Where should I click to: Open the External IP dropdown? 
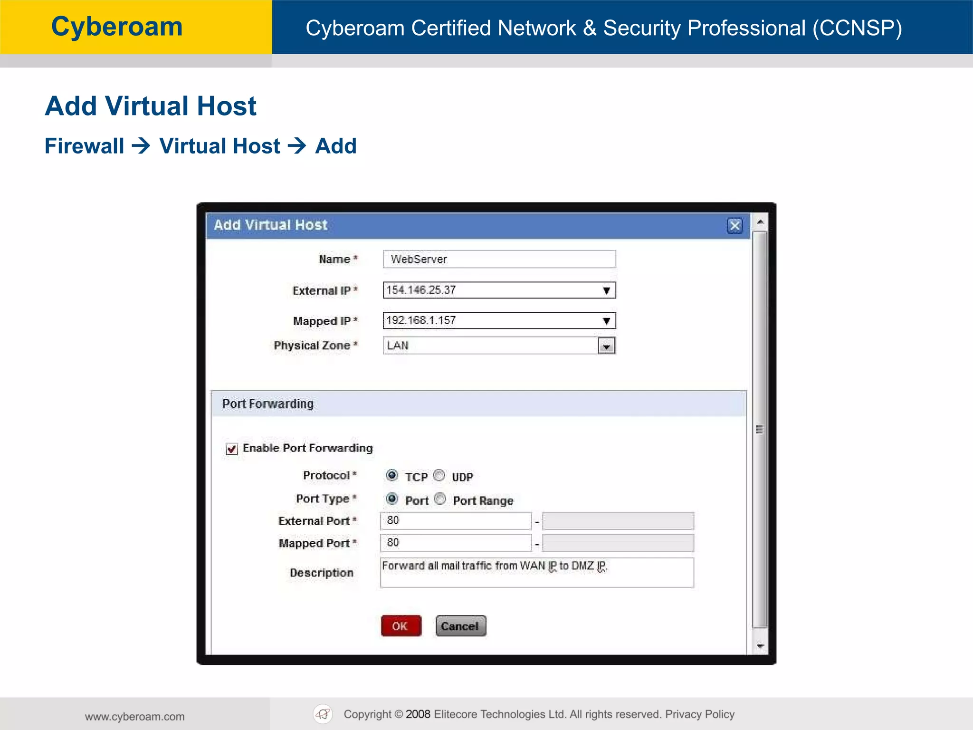click(499, 290)
